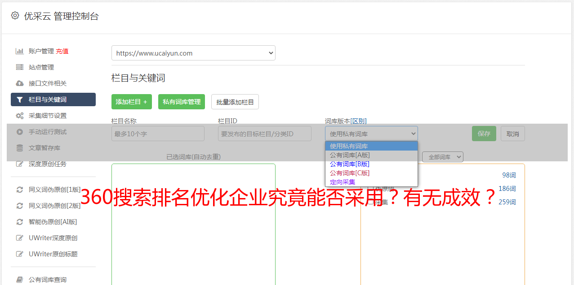574x285 pixels.
Task: Open UWriter原创标题 menu item
Action: point(53,254)
